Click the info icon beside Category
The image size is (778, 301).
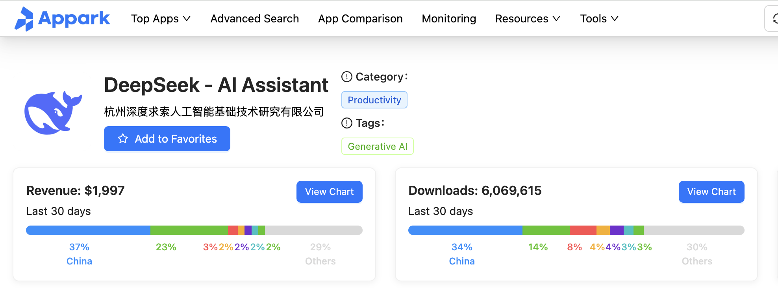(346, 77)
